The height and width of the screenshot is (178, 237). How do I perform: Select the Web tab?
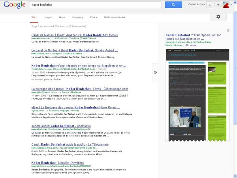(34, 17)
